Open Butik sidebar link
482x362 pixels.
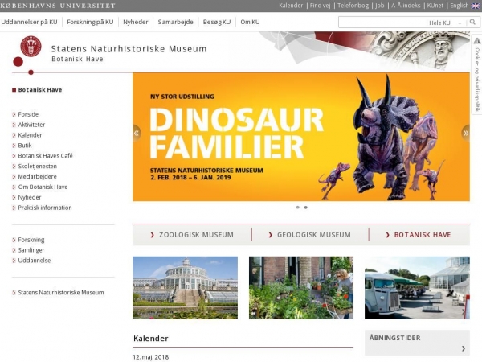[25, 146]
